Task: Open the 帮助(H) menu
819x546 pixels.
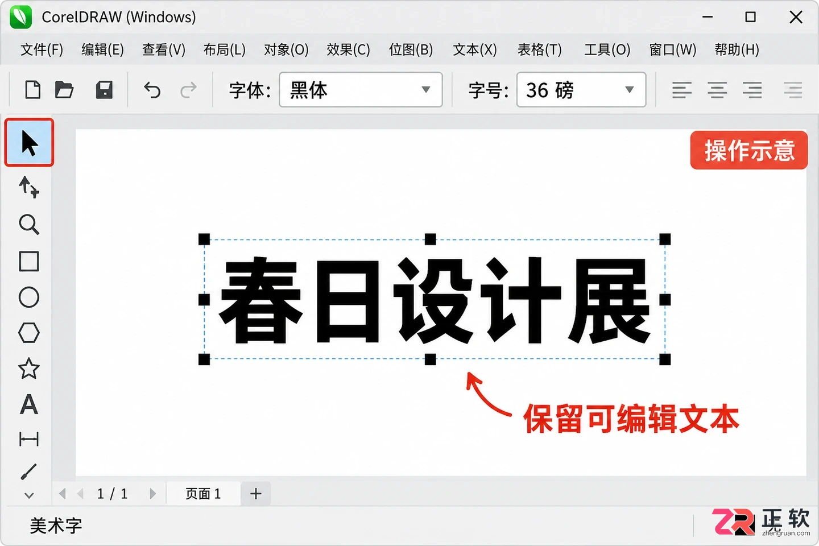Action: 737,49
